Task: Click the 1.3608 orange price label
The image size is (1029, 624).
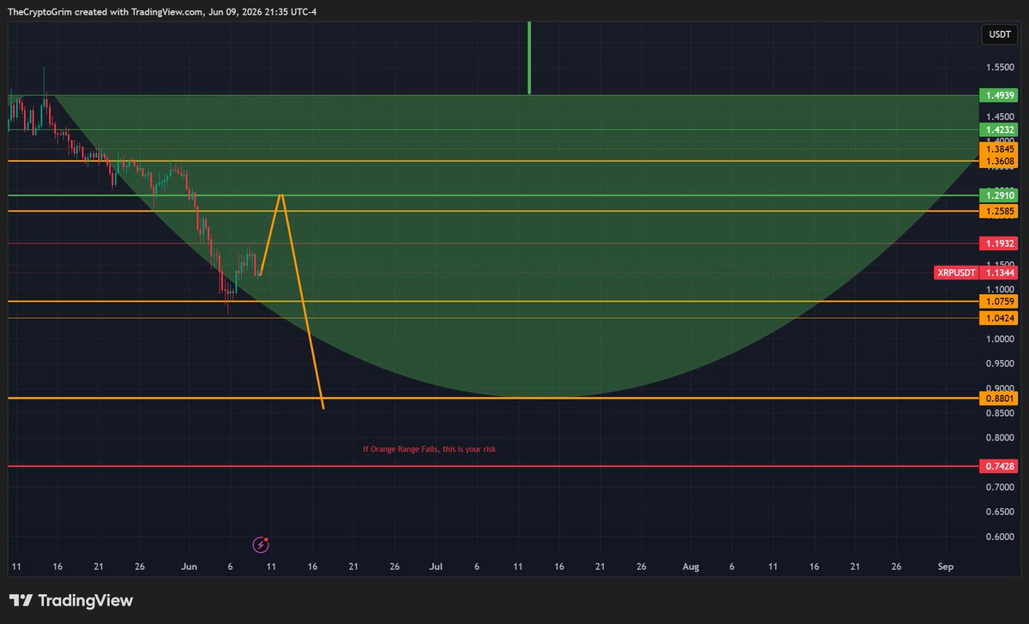Action: pos(998,161)
